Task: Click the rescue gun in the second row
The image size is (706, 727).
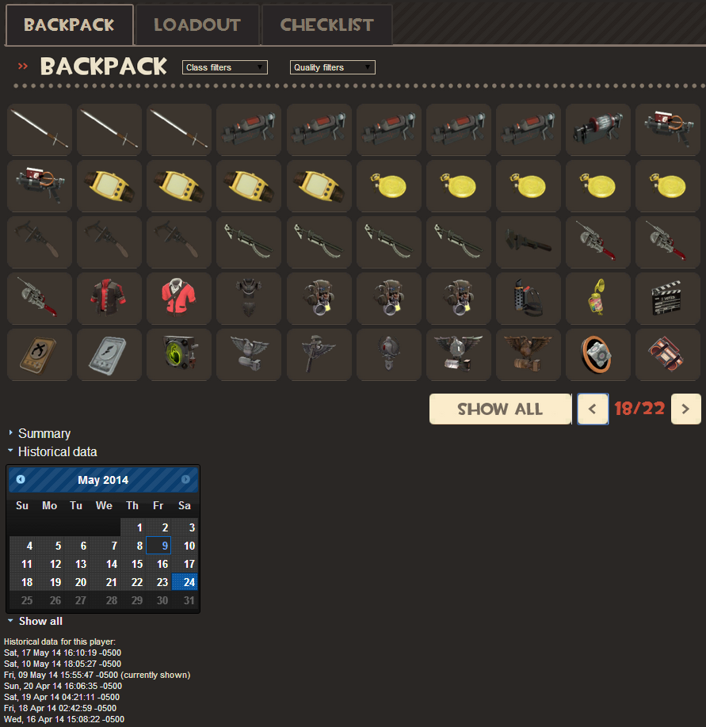Action: (40, 185)
